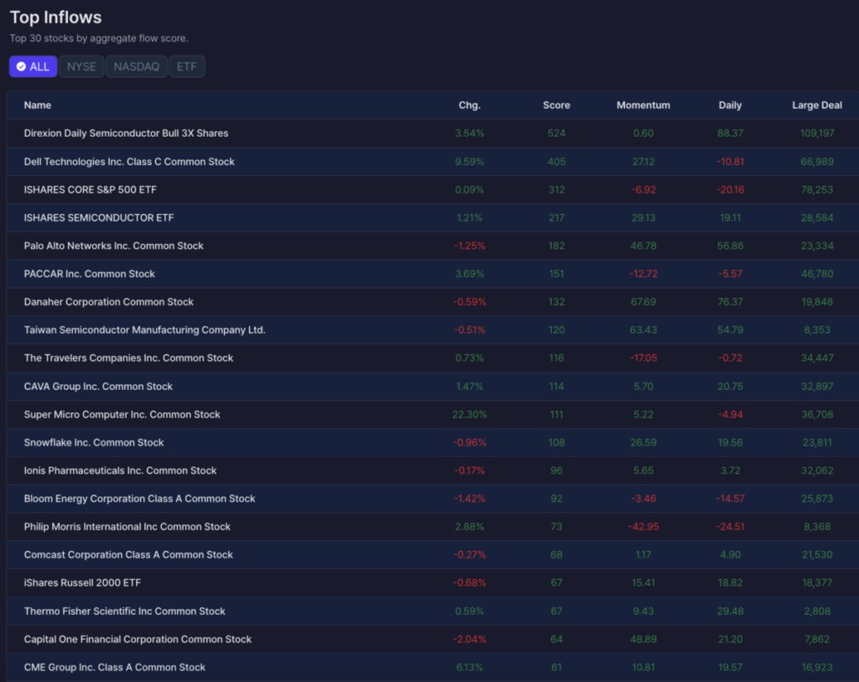Click the 6.13% change for CME Group
The height and width of the screenshot is (682, 859).
pos(470,667)
